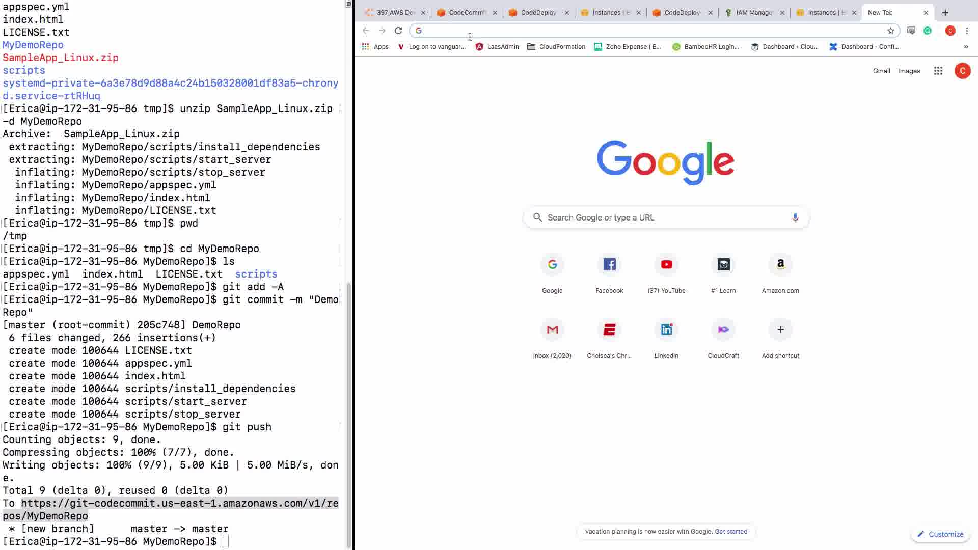Bookmark this page with star icon
978x550 pixels.
click(x=890, y=31)
